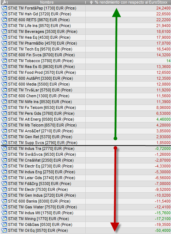Click chart icon beside STXE TM Alt Energ
Viewport: 171px width, 234px height.
tap(4, 119)
